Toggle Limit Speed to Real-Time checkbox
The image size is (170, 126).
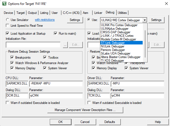pos(8,26)
